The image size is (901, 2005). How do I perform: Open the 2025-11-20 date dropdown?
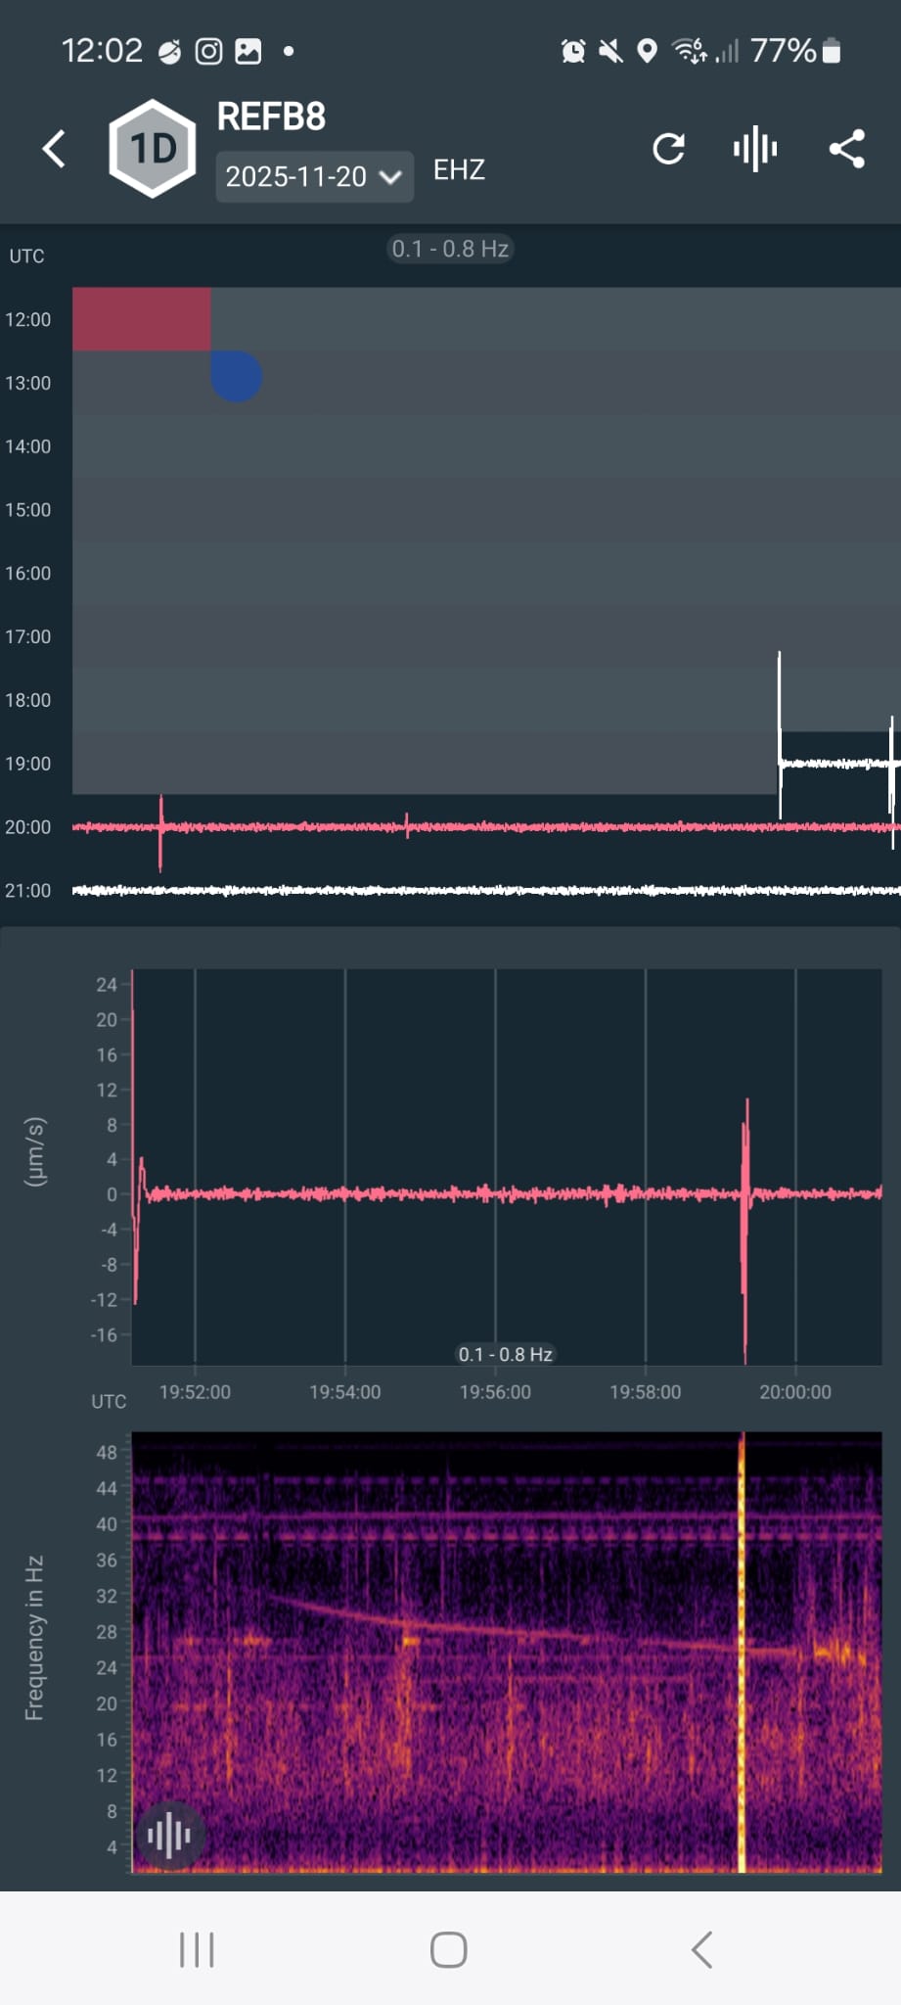(x=313, y=177)
